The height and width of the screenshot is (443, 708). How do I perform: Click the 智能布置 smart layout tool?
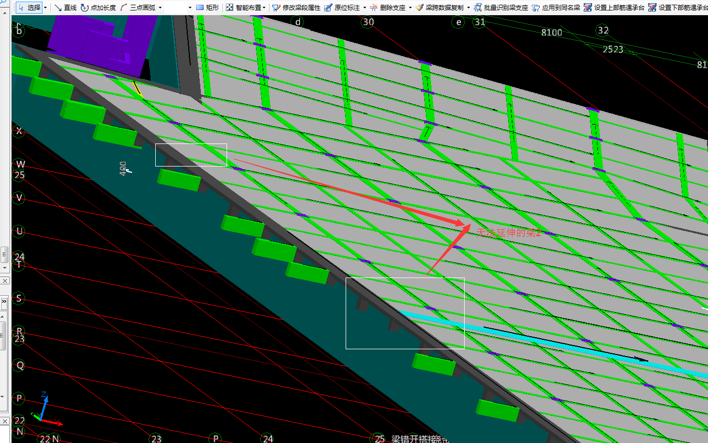tap(243, 8)
